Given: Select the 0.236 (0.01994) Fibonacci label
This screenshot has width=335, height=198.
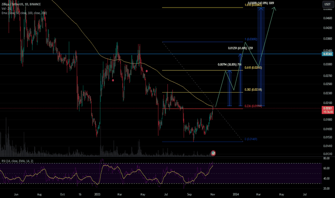Looking at the screenshot, I should [253, 106].
